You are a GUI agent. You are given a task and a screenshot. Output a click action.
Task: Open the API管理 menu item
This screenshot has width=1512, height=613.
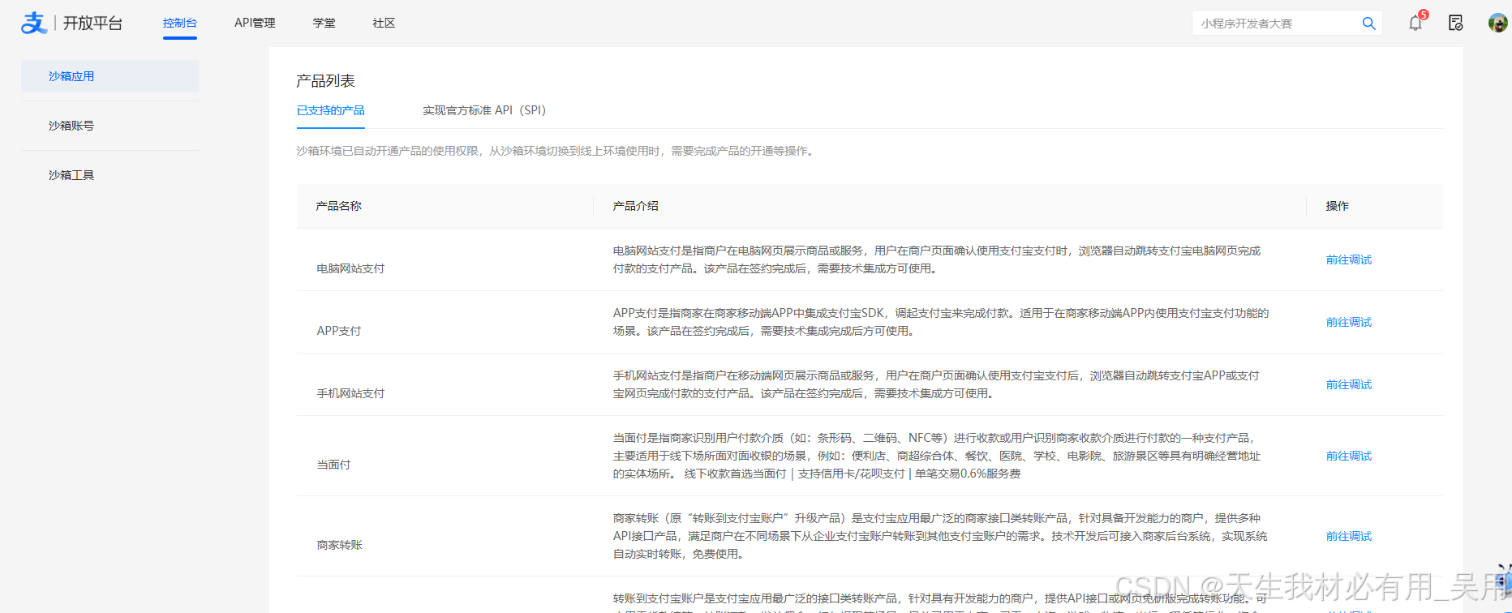pyautogui.click(x=255, y=23)
